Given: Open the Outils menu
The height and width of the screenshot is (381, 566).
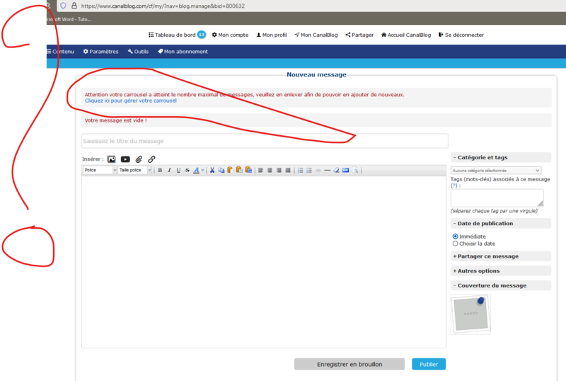Looking at the screenshot, I should (138, 52).
